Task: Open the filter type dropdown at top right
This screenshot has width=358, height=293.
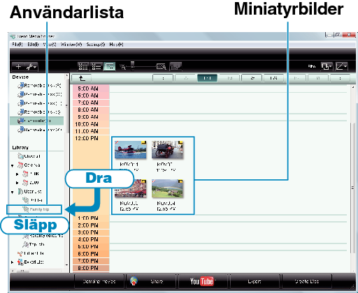Action: (x=327, y=67)
